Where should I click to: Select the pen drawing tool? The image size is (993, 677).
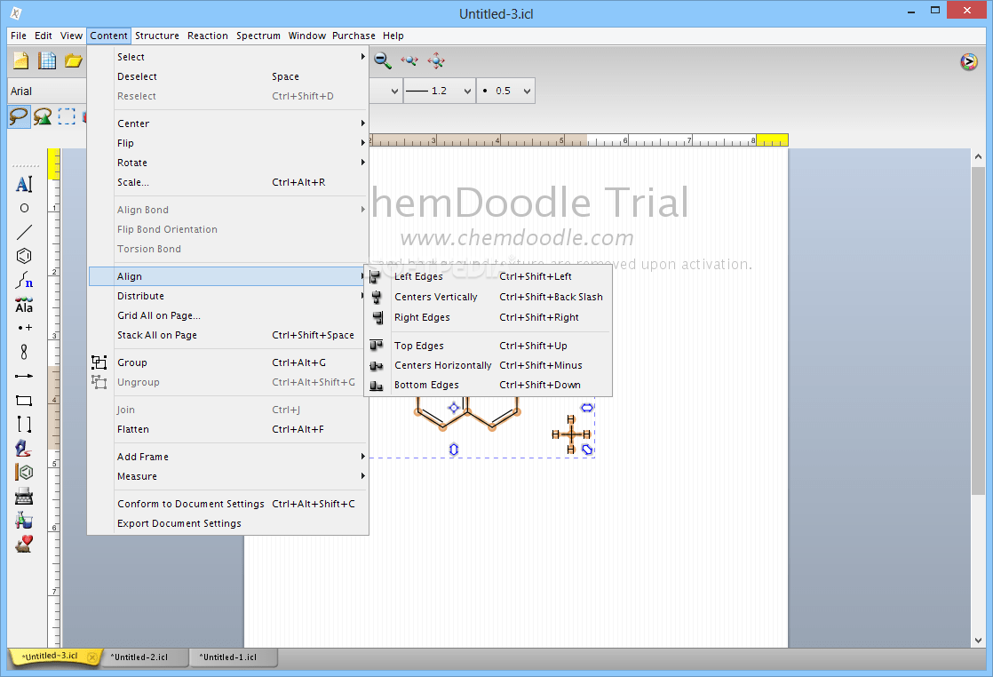[24, 449]
